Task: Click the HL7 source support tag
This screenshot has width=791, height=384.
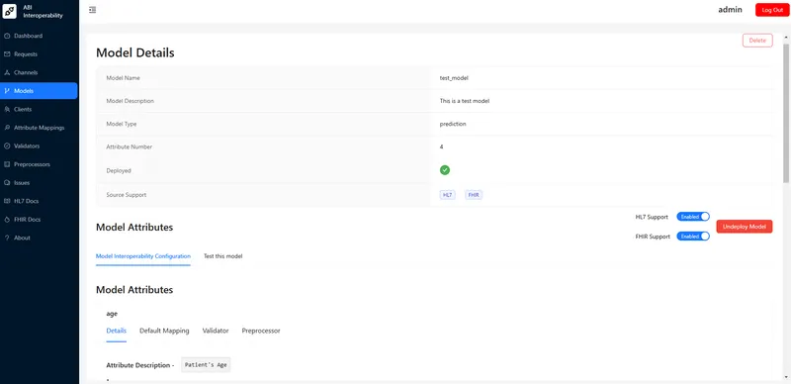Action: [x=448, y=195]
